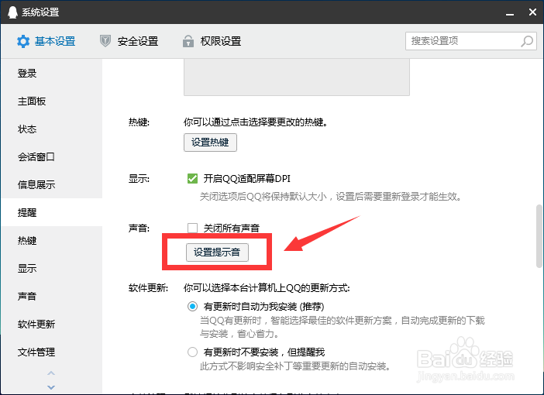Image resolution: width=544 pixels, height=395 pixels.
Task: Open 状态 settings section
Action: coord(51,129)
